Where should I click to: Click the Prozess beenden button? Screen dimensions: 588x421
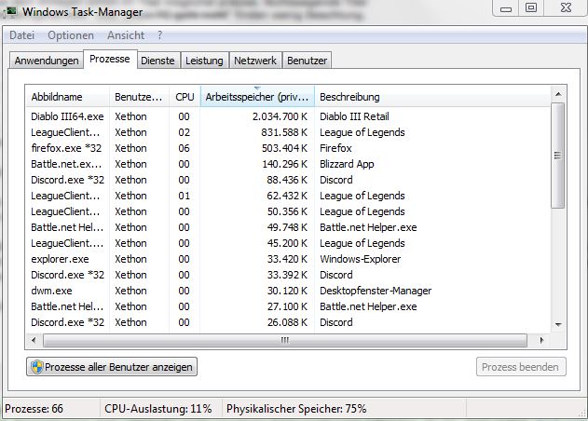[x=521, y=367]
